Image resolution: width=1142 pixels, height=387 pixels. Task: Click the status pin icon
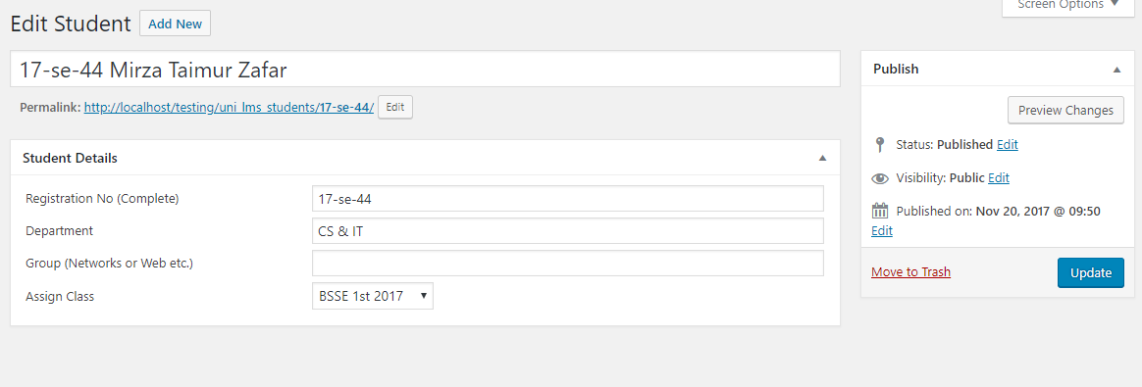click(x=880, y=144)
